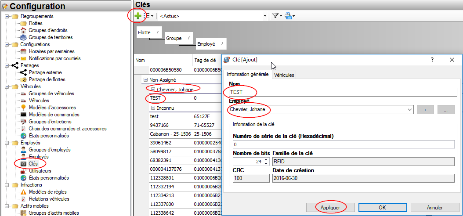Click the Modèles de règles warning icon
The height and width of the screenshot is (216, 463).
pyautogui.click(x=24, y=192)
